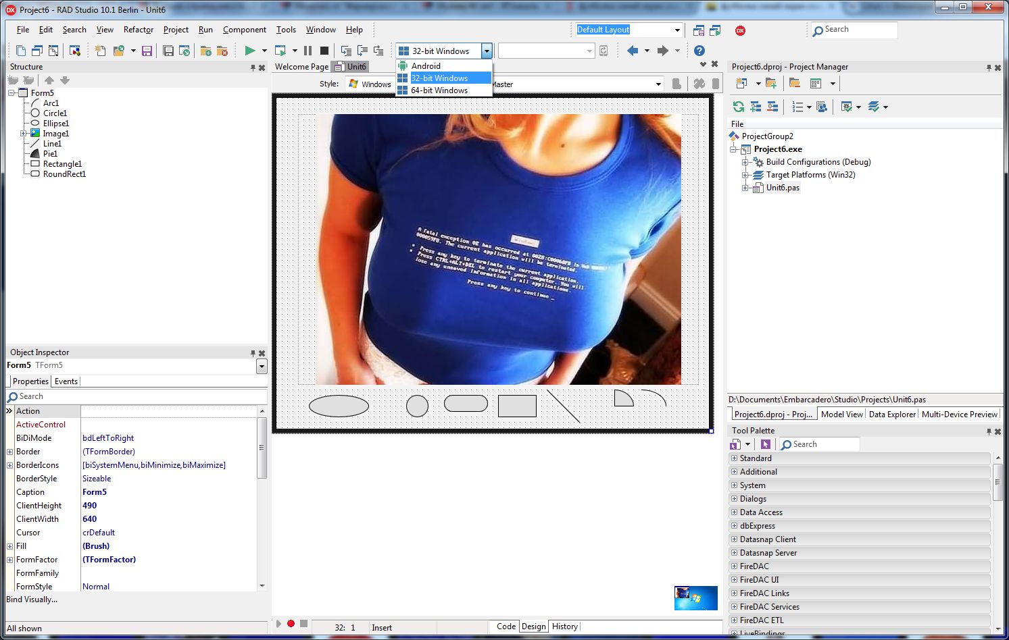Click the Save All toolbar icon
The image size is (1009, 640).
168,51
